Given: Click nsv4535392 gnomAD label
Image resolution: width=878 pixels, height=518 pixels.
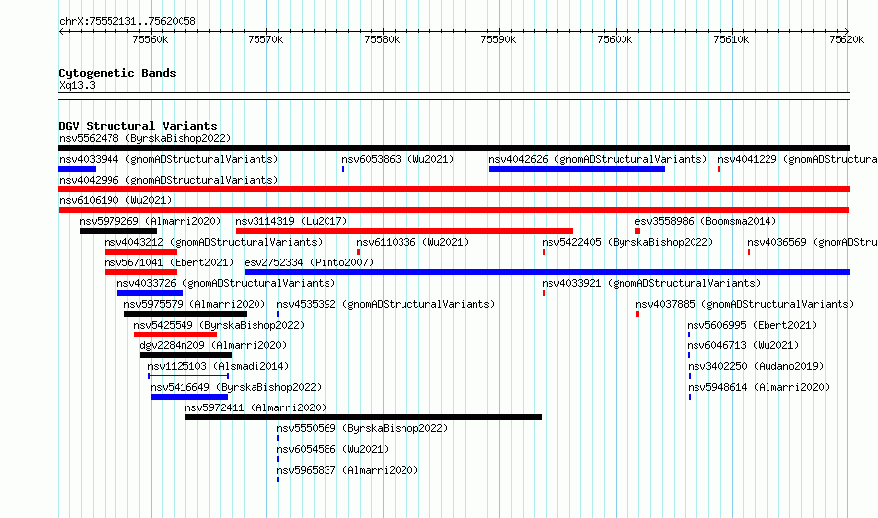Looking at the screenshot, I should click(386, 304).
